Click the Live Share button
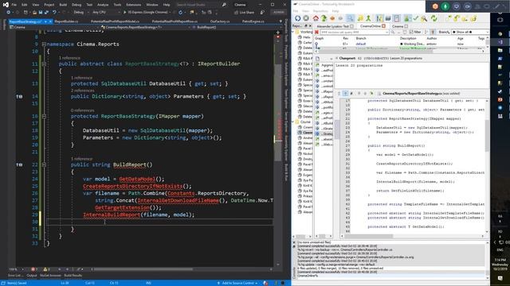The height and width of the screenshot is (286, 510). click(245, 13)
